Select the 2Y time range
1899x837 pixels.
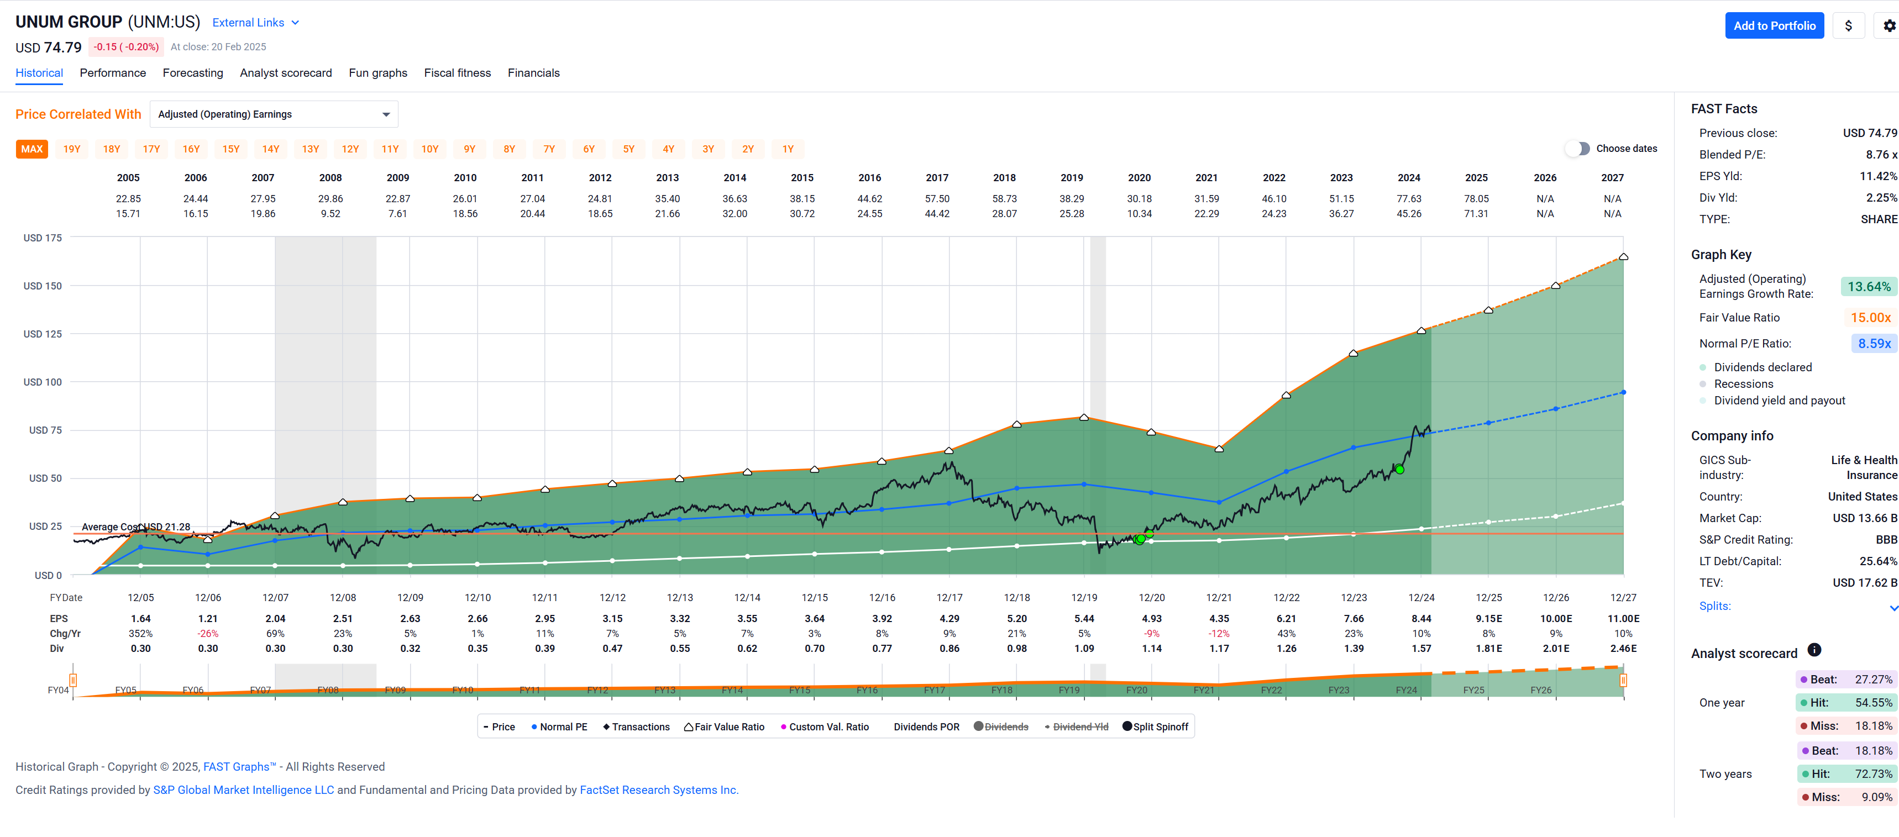(x=748, y=149)
